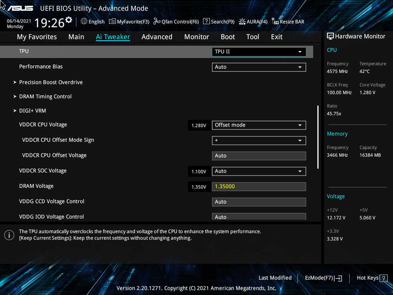Open the Monitor tab
The image size is (393, 295).
(x=197, y=37)
